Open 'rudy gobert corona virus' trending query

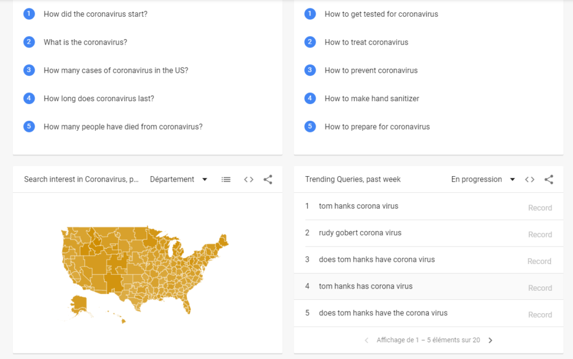[x=360, y=233]
